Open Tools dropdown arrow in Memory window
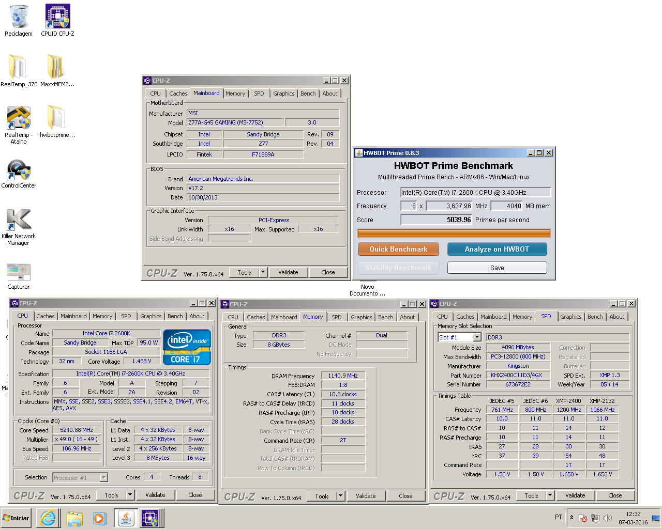The height and width of the screenshot is (529, 662). coord(340,496)
